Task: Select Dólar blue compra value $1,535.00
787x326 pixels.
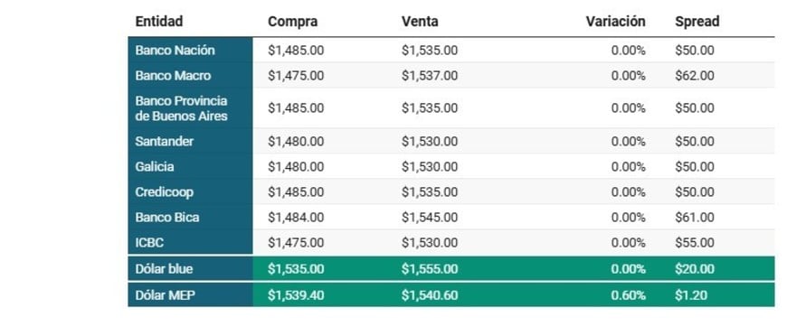Action: pos(296,269)
